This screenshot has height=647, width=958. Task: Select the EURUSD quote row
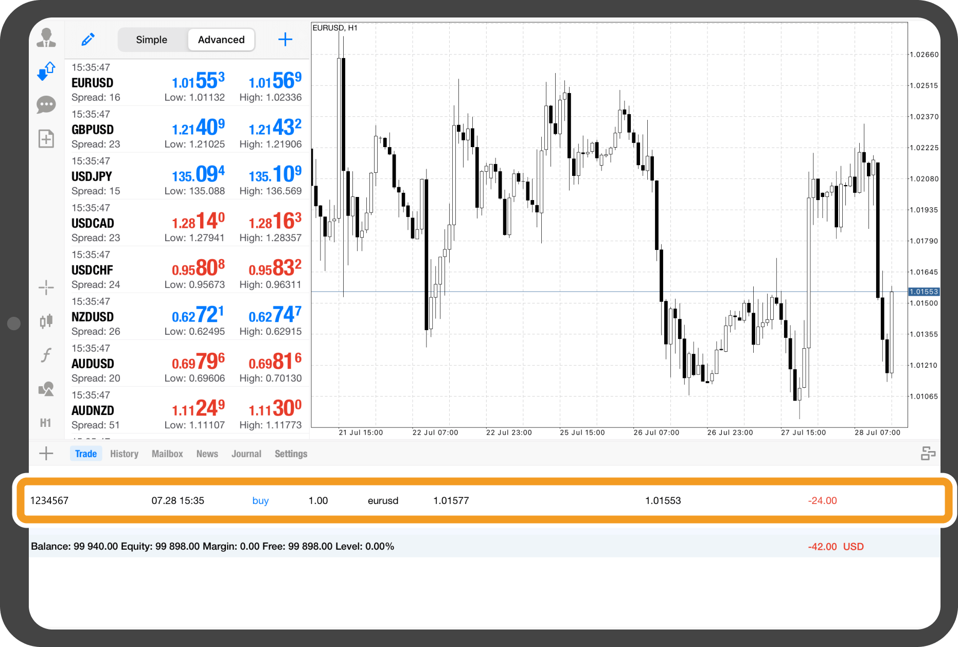(x=187, y=83)
